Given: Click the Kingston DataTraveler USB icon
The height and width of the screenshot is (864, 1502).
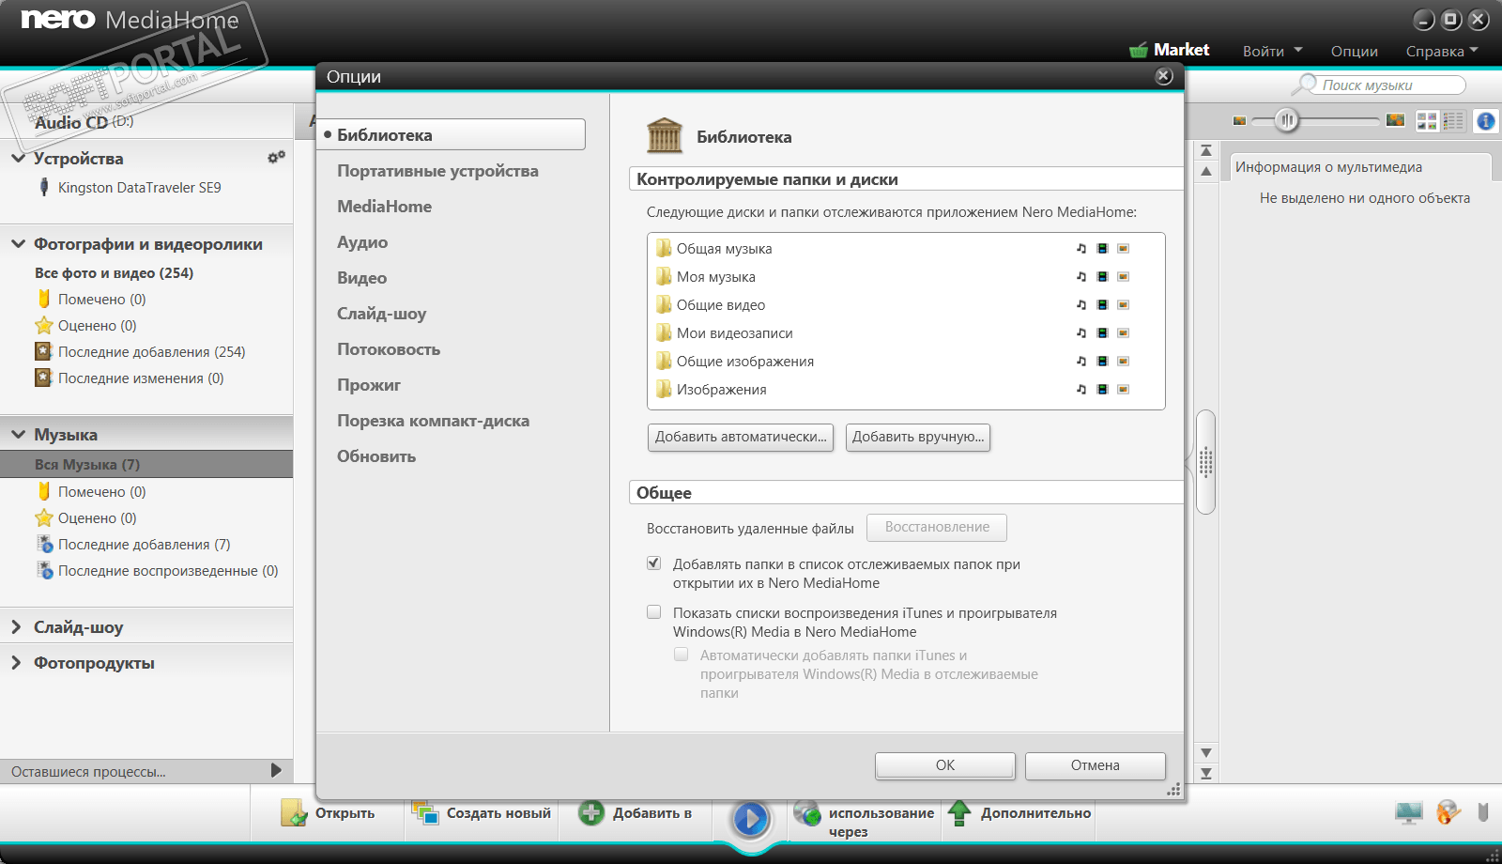Looking at the screenshot, I should pyautogui.click(x=43, y=187).
